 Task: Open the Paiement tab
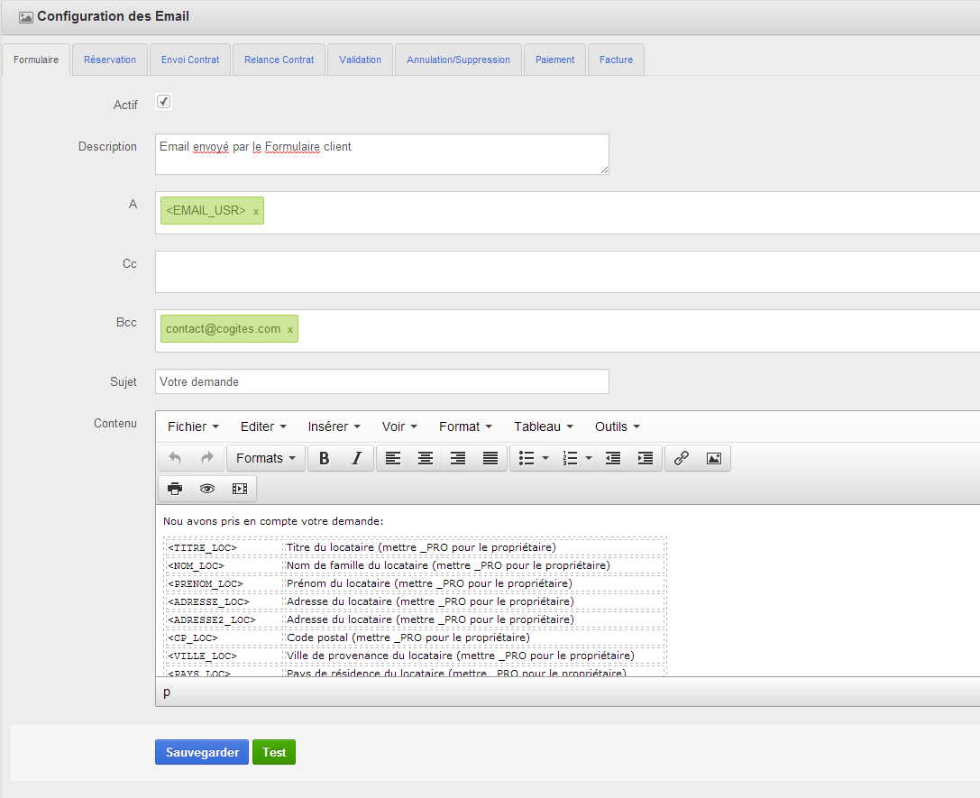pyautogui.click(x=554, y=60)
